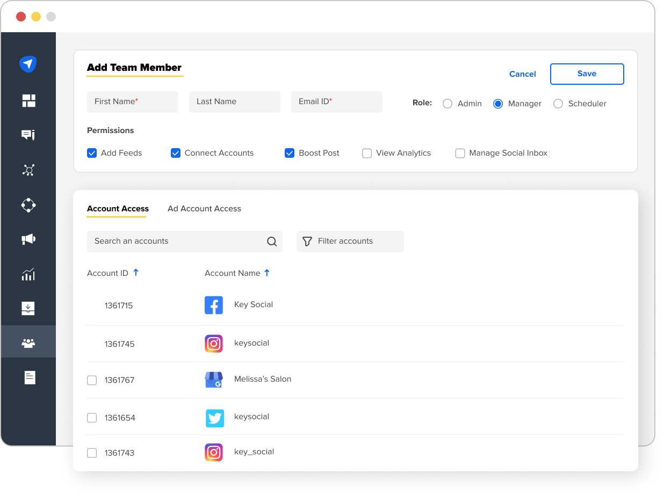The height and width of the screenshot is (497, 664).
Task: Switch to Ad Account Access tab
Action: (x=204, y=209)
